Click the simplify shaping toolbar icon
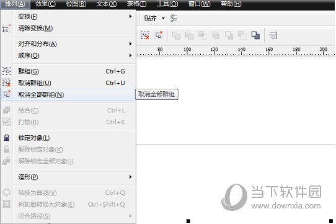336x224 pixels. point(216,35)
